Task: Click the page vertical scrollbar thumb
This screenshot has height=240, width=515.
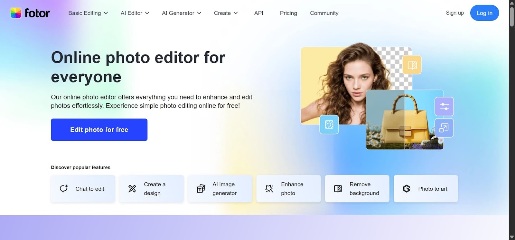Action: (512, 17)
